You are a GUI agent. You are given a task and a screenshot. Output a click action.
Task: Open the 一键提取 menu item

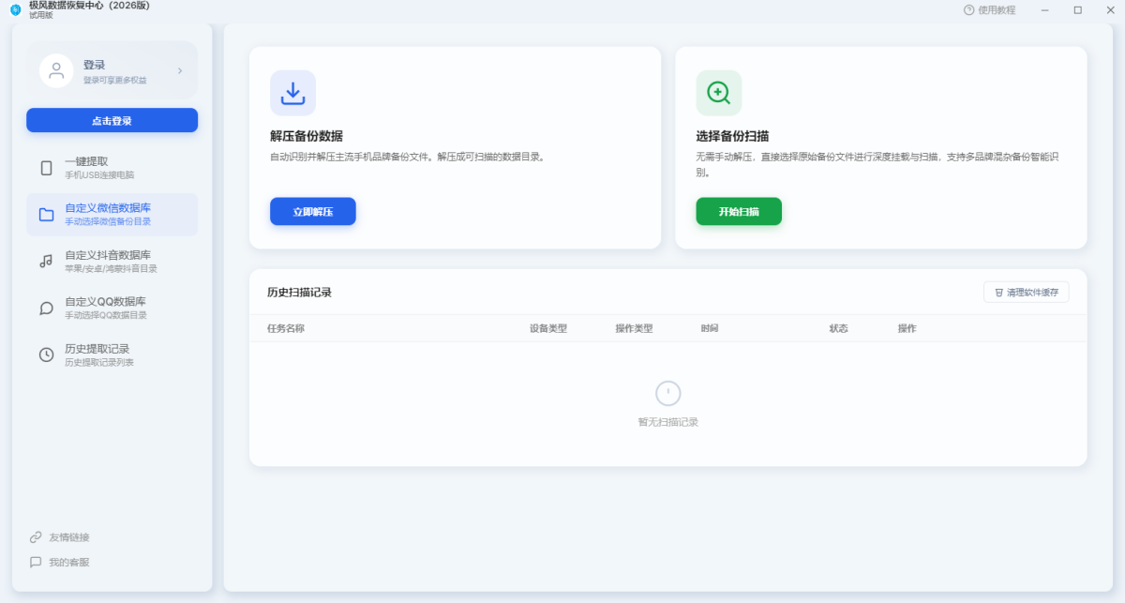(x=112, y=168)
